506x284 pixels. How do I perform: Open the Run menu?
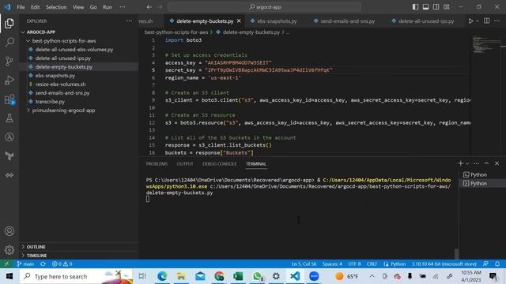108,7
